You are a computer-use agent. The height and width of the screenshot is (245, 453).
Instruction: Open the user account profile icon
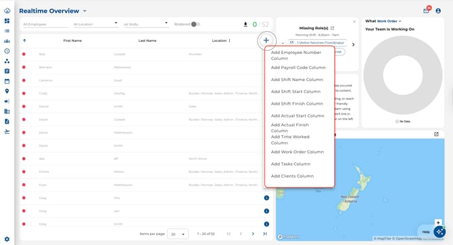pyautogui.click(x=438, y=11)
